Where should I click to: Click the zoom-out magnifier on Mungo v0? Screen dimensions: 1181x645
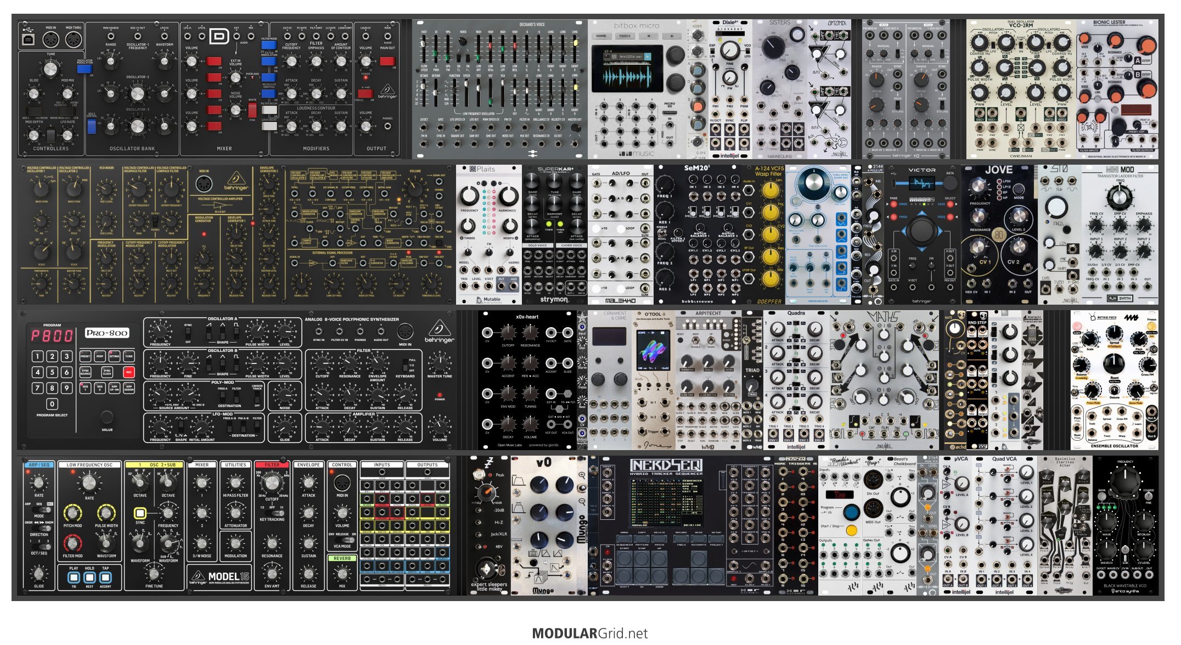pyautogui.click(x=582, y=501)
